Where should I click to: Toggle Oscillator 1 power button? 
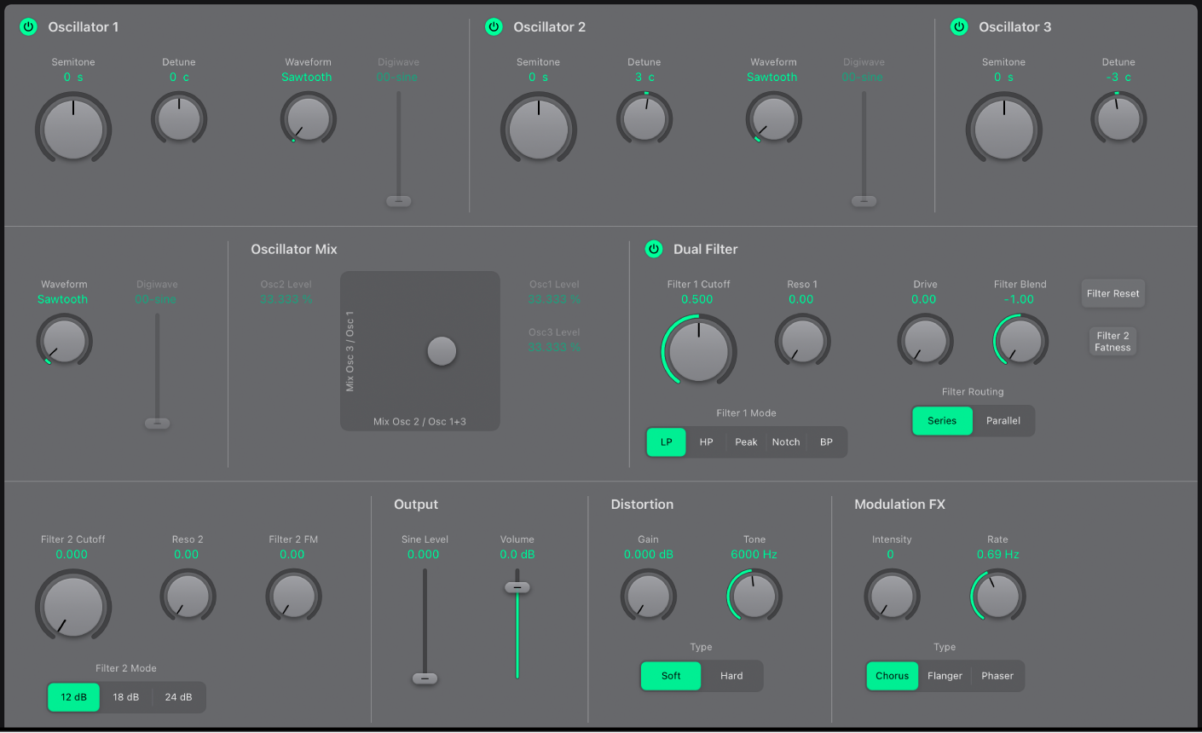(28, 27)
